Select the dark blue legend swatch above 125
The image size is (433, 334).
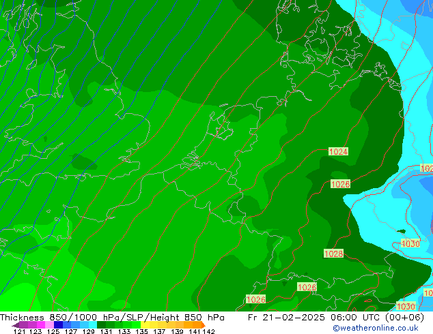[x=58, y=324]
